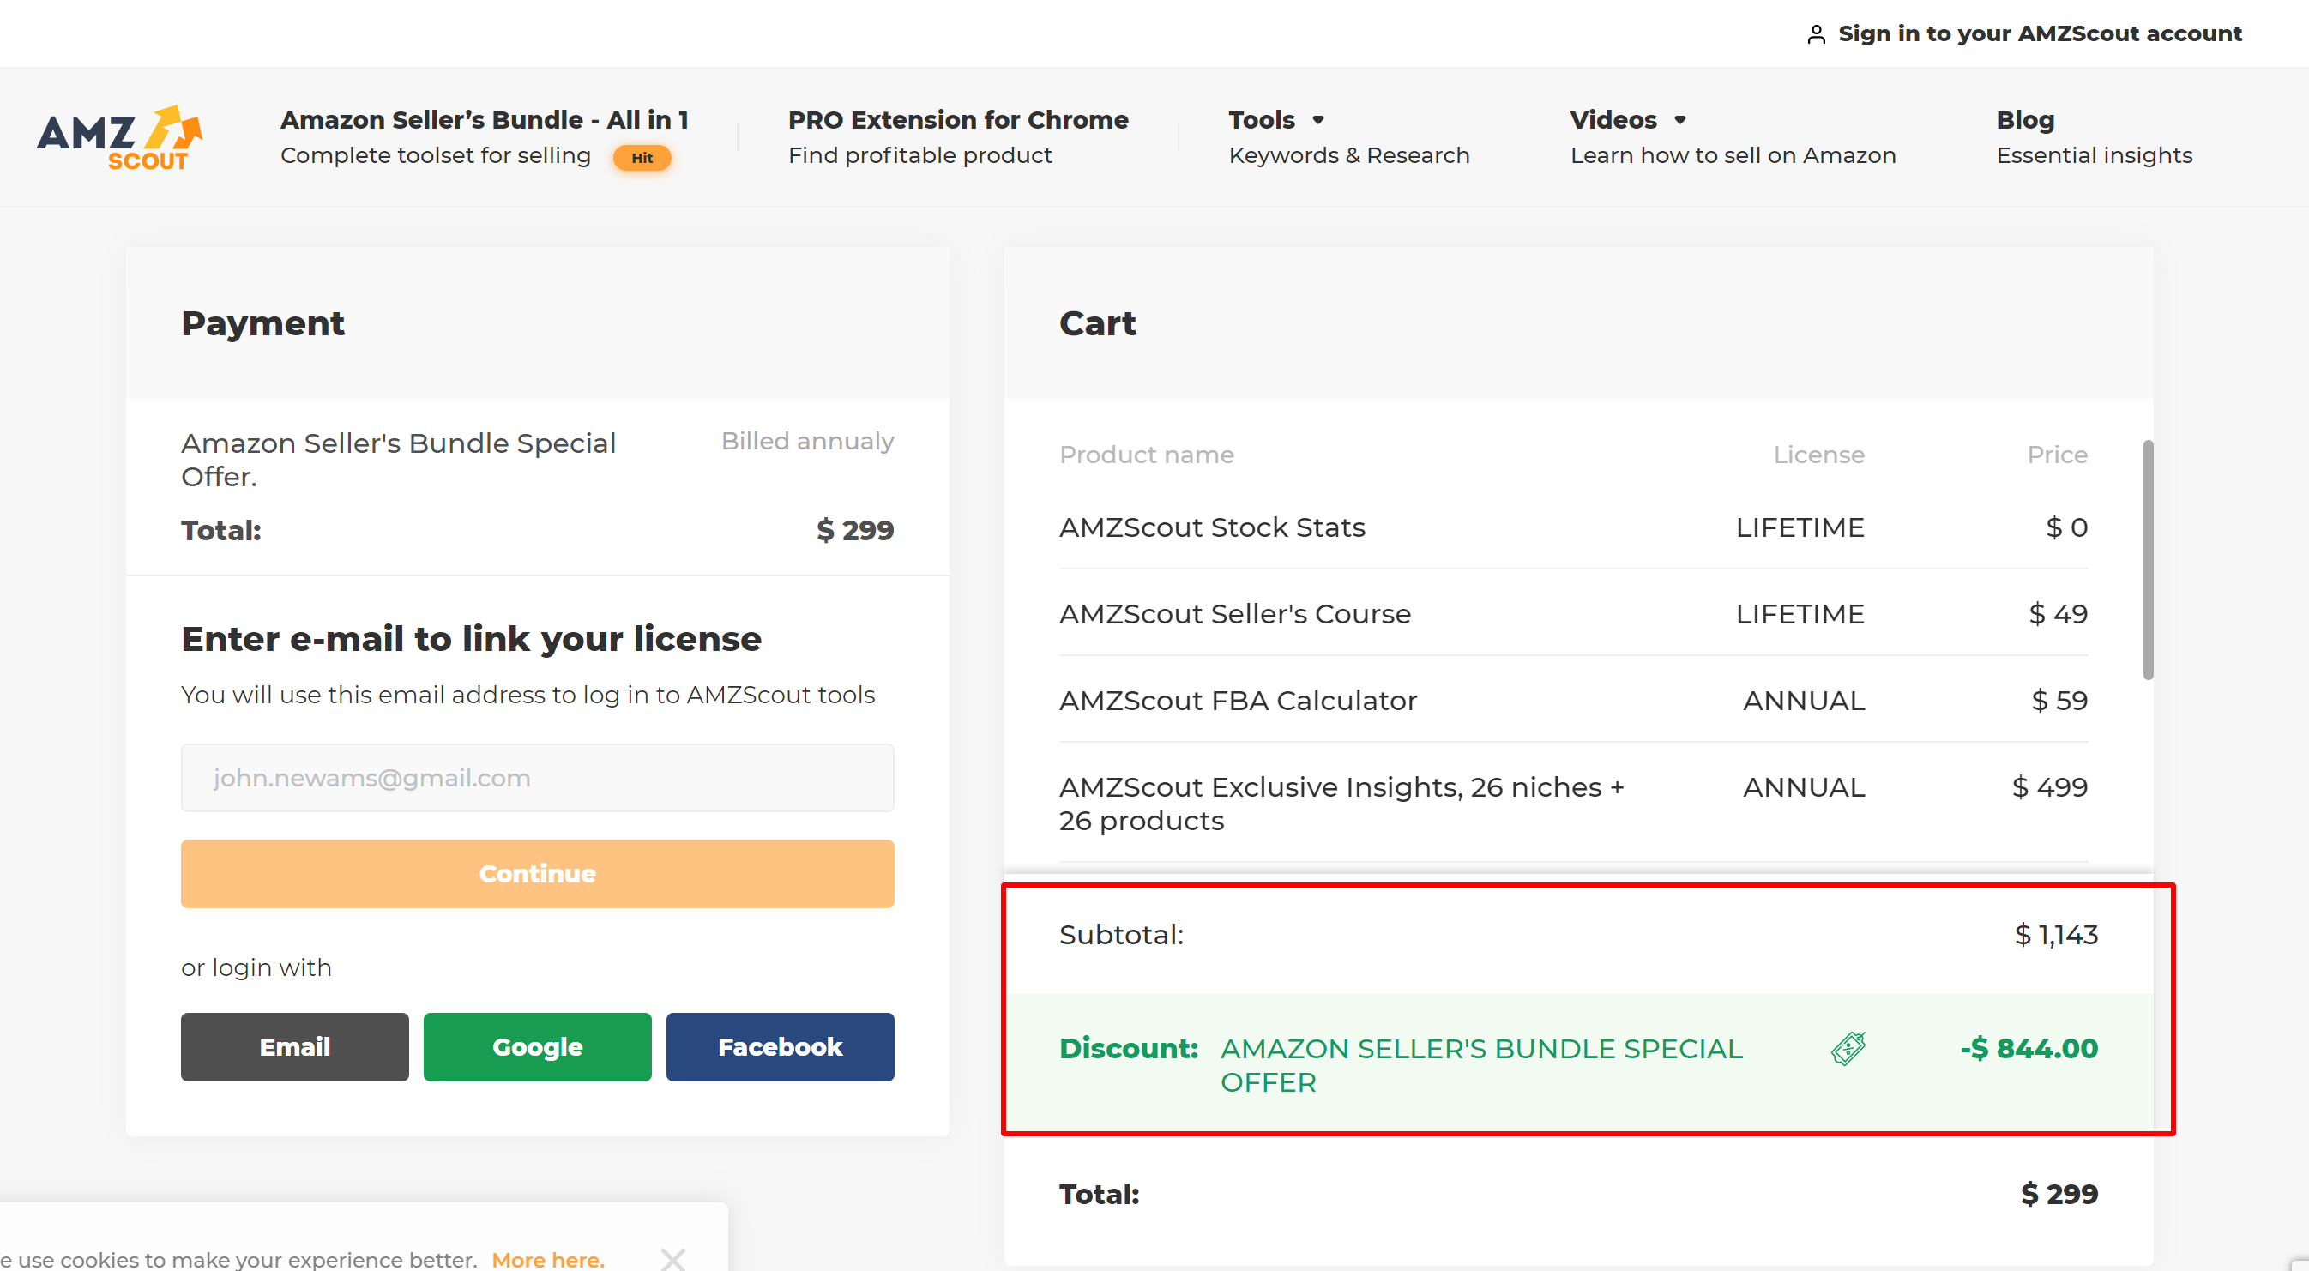
Task: Click the Payment panel $ 299 total
Action: click(x=854, y=530)
